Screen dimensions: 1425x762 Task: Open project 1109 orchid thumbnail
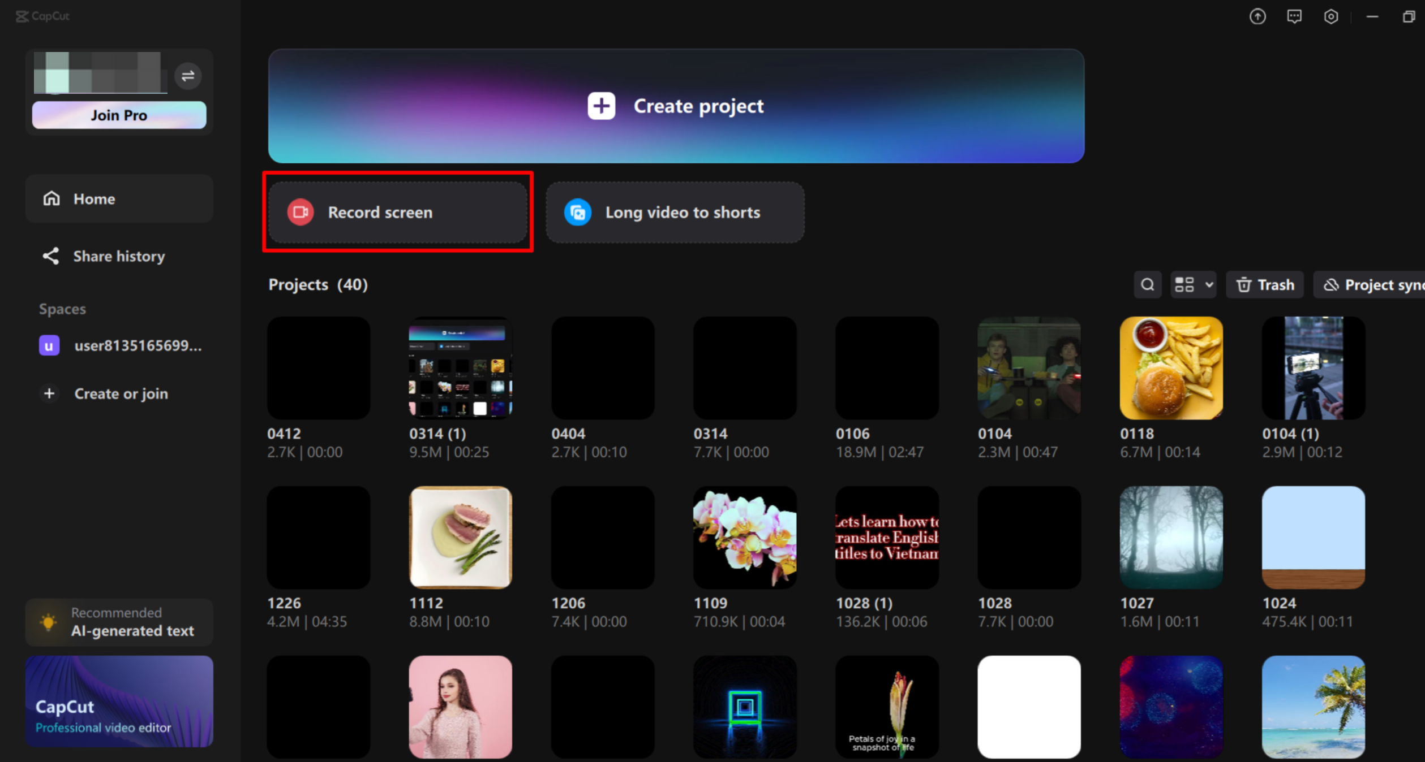click(744, 537)
